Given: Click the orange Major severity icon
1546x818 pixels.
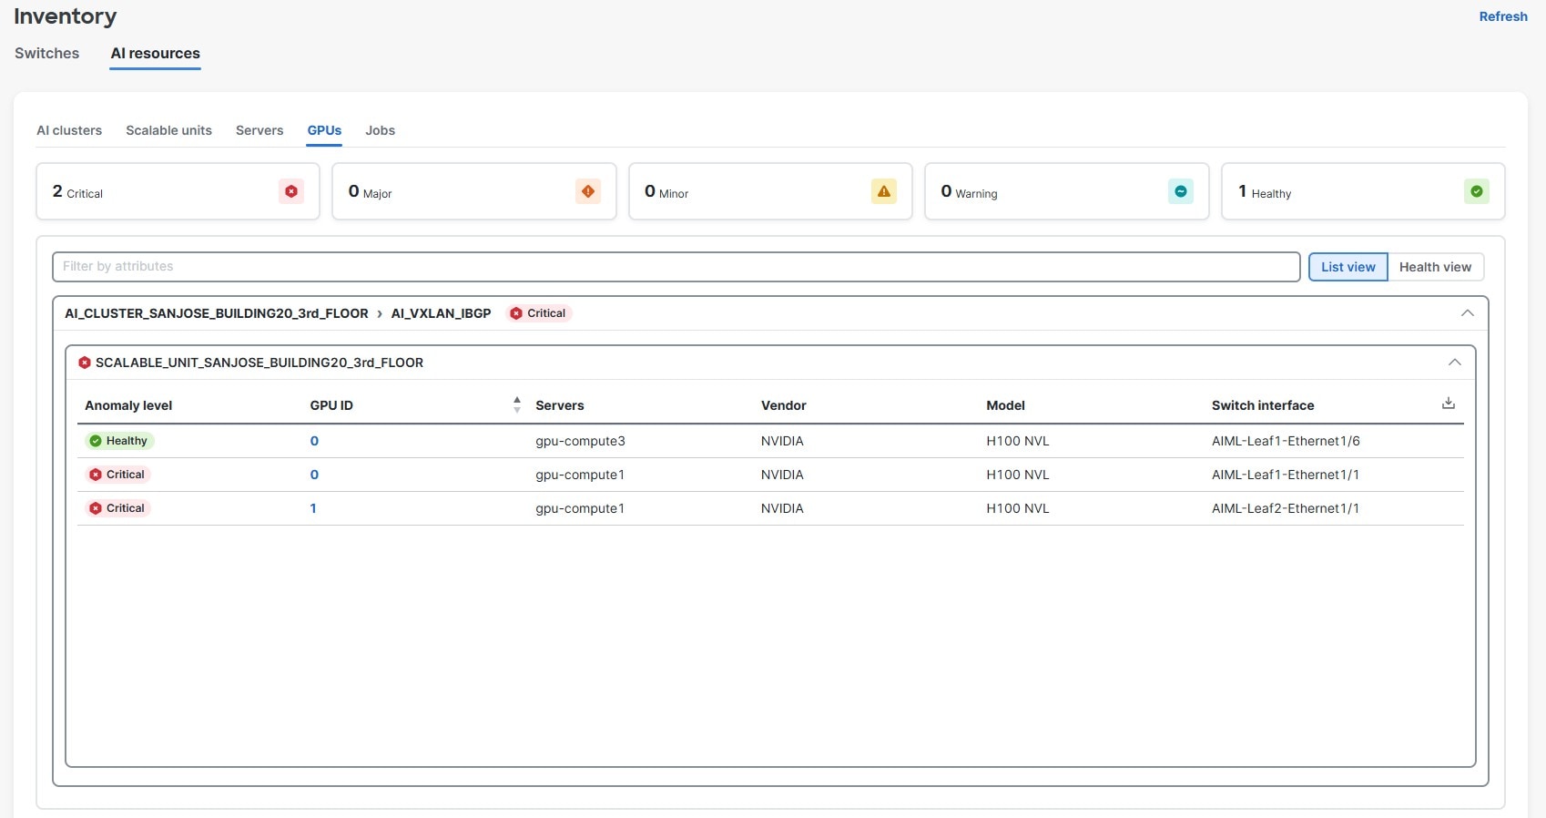Looking at the screenshot, I should click(588, 191).
